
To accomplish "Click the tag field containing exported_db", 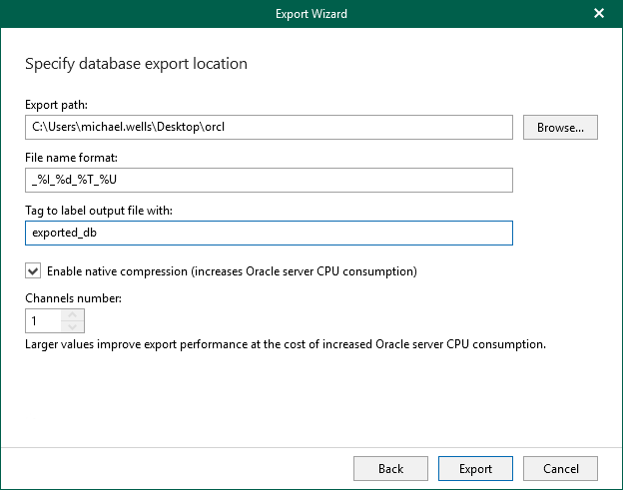I will click(269, 233).
